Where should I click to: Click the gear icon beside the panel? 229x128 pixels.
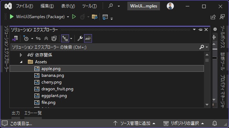[215, 29]
